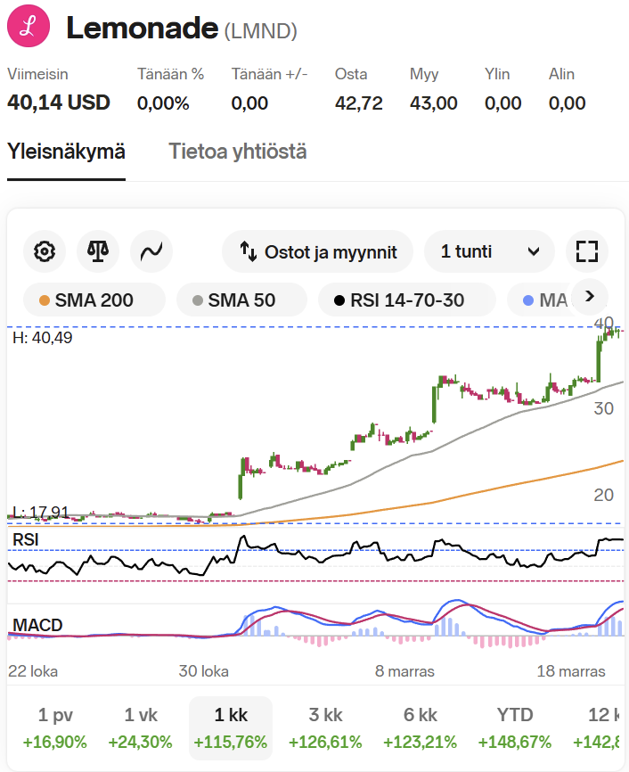Screen dimensions: 629x772
Task: Open chart settings gear icon
Action: pyautogui.click(x=44, y=252)
